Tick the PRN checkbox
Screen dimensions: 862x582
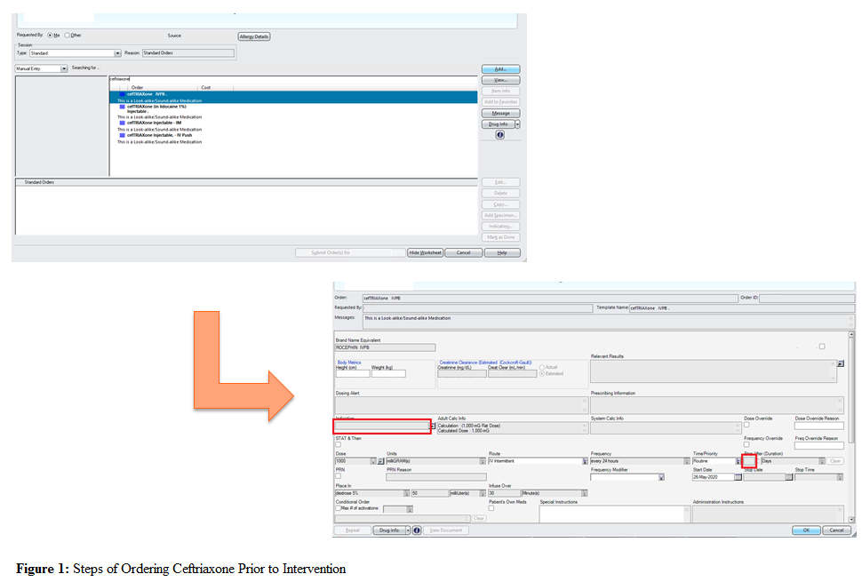click(338, 476)
